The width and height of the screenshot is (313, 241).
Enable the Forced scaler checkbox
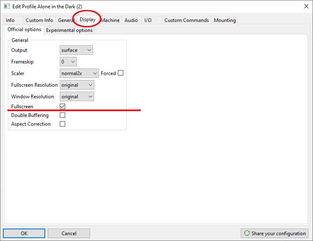[120, 73]
